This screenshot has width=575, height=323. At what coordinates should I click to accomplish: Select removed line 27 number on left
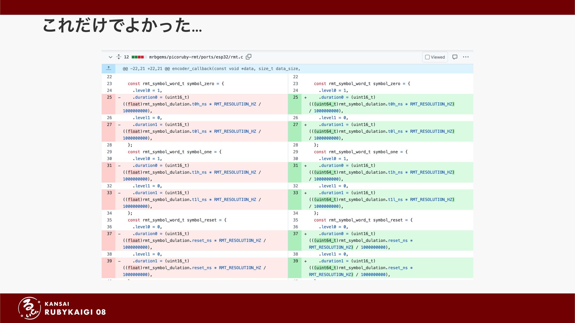coord(109,124)
